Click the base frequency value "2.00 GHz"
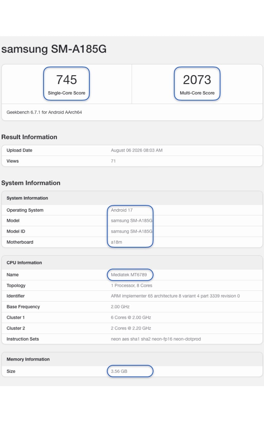 tap(120, 307)
